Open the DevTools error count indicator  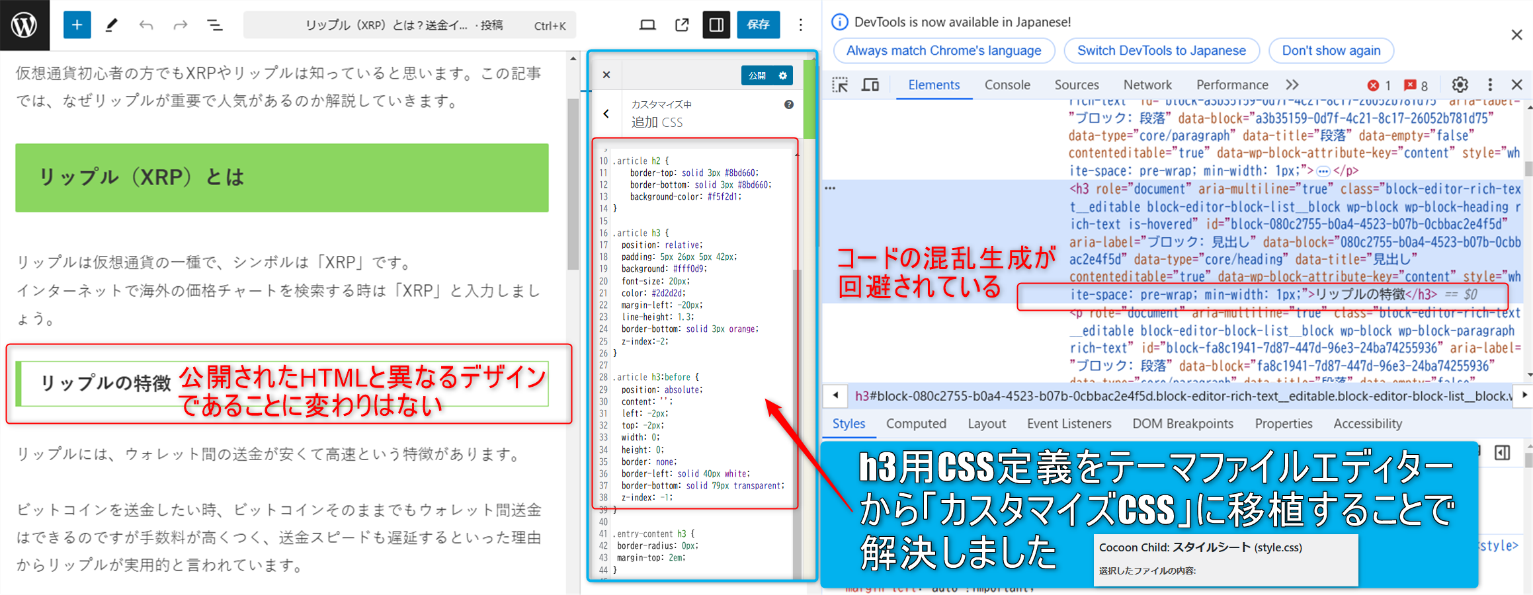1379,85
